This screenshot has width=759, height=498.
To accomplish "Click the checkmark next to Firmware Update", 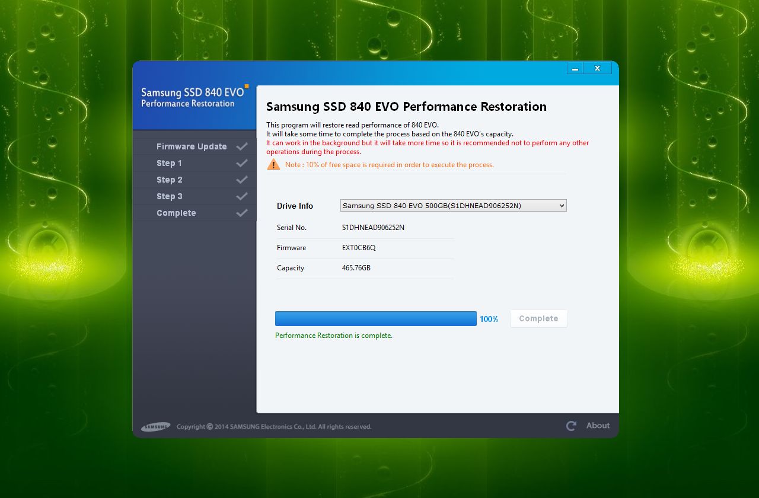I will (241, 146).
